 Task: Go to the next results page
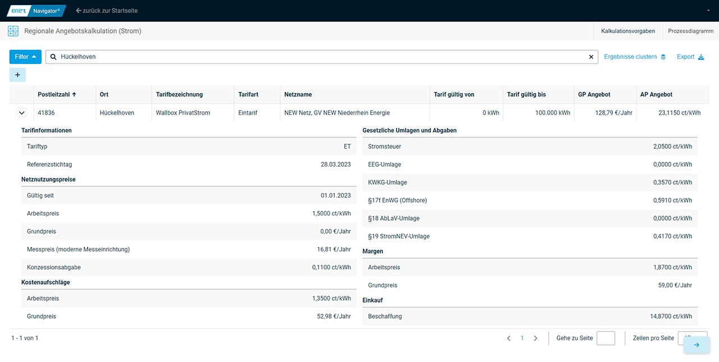coord(535,338)
